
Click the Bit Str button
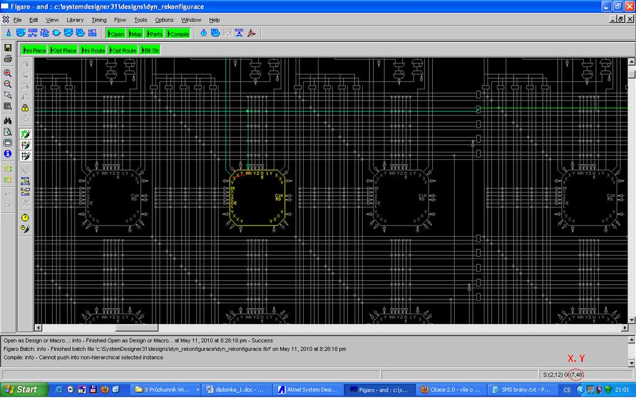coord(150,50)
